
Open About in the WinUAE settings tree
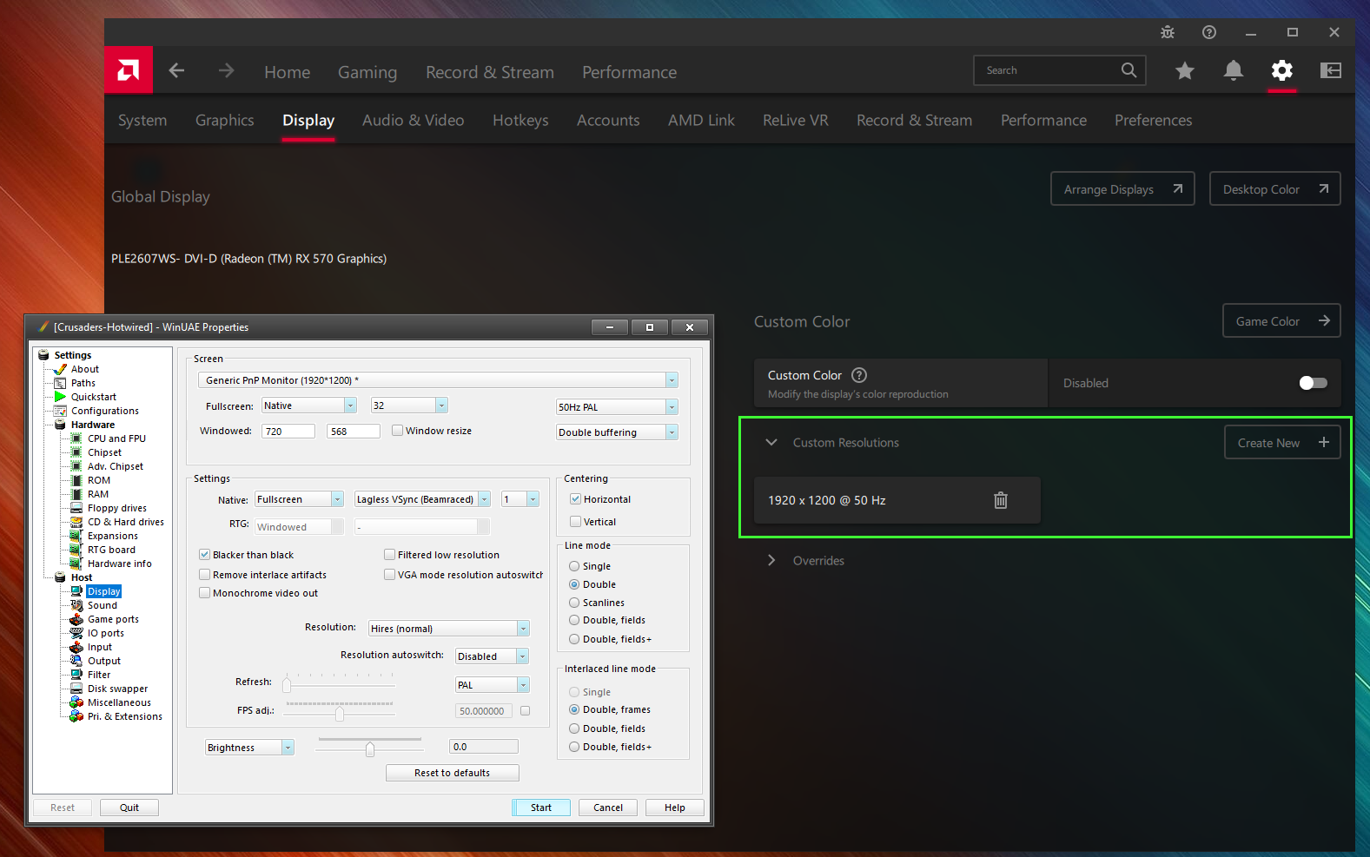point(85,369)
